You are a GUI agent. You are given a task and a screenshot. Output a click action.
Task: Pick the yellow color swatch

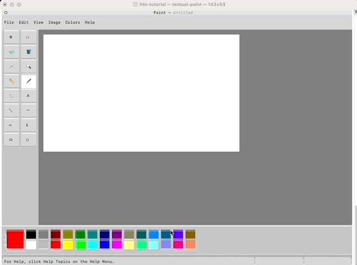[68, 245]
